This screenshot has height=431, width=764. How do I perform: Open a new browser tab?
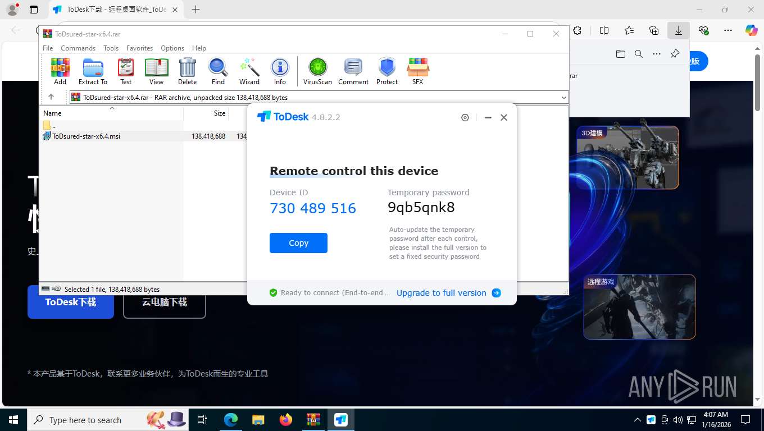click(195, 10)
